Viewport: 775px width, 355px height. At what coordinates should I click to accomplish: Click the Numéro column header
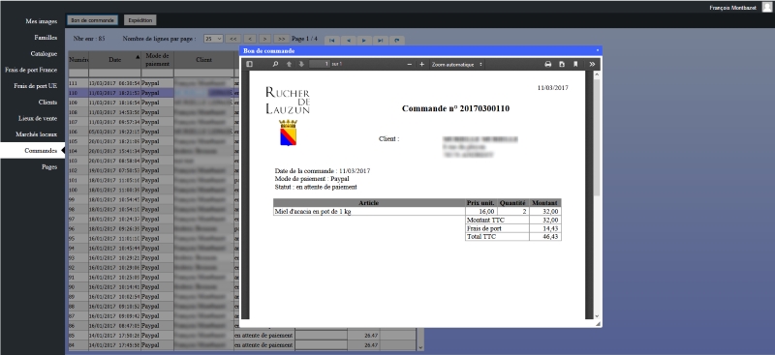(78, 60)
